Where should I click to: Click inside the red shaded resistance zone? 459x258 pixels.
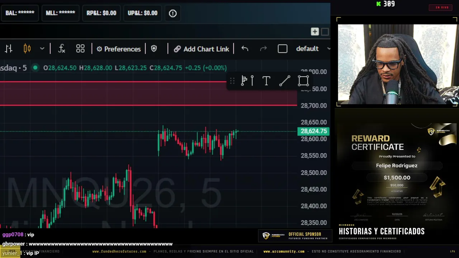click(x=148, y=94)
